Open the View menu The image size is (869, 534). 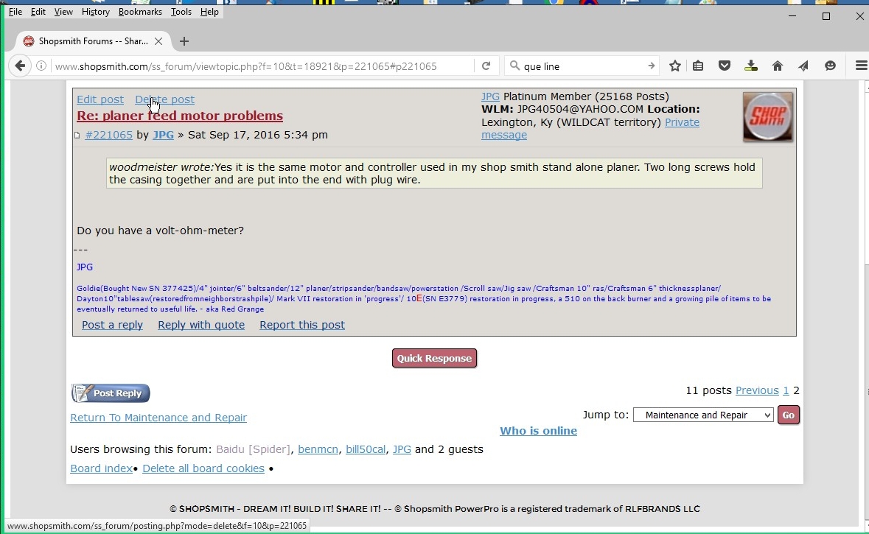[63, 12]
